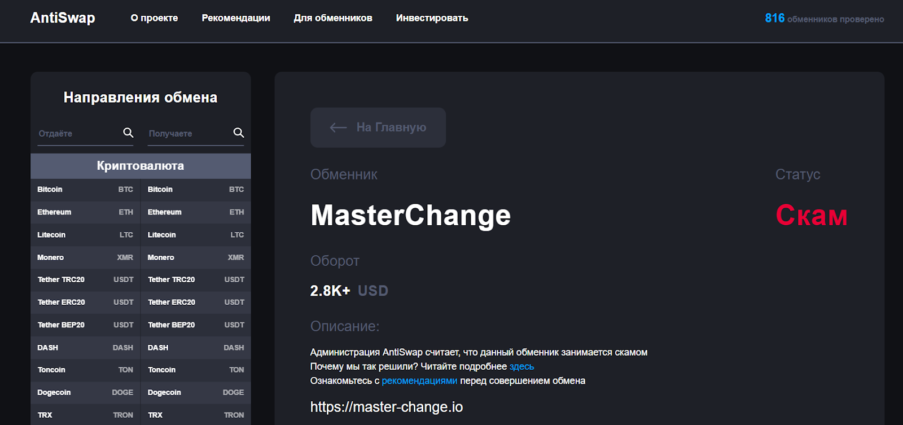Select Dogecoin DOGE in the give column
Screen dimensions: 903x425
[x=85, y=393]
